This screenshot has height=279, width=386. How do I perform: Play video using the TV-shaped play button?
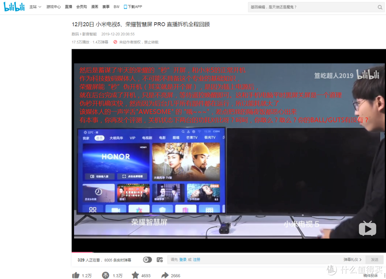(367, 229)
